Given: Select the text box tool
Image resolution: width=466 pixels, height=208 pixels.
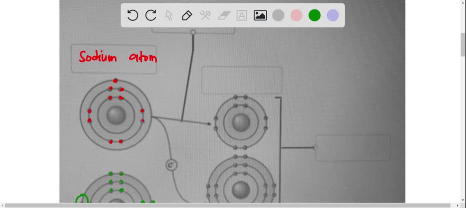Looking at the screenshot, I should coord(242,15).
